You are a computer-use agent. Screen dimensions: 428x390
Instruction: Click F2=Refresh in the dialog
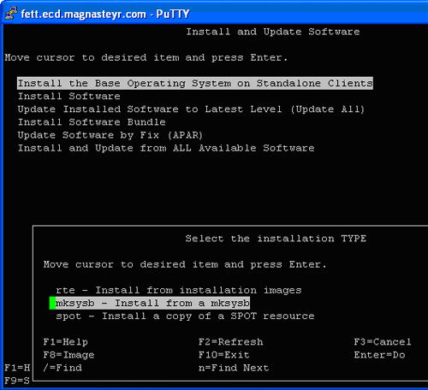[x=230, y=342]
